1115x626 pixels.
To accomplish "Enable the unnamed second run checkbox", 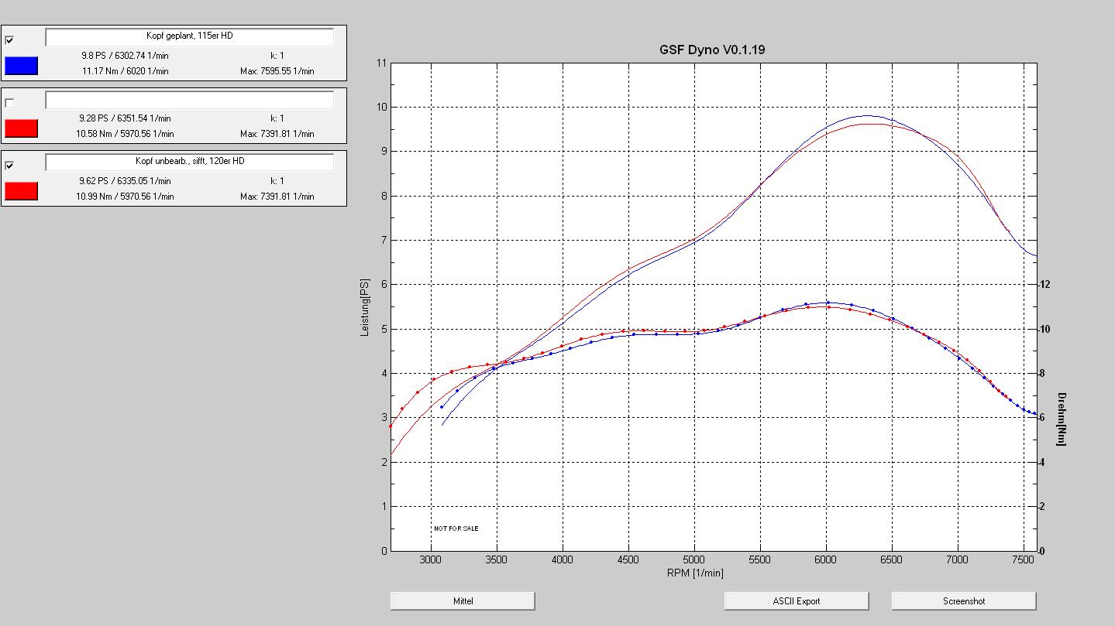I will coord(9,102).
